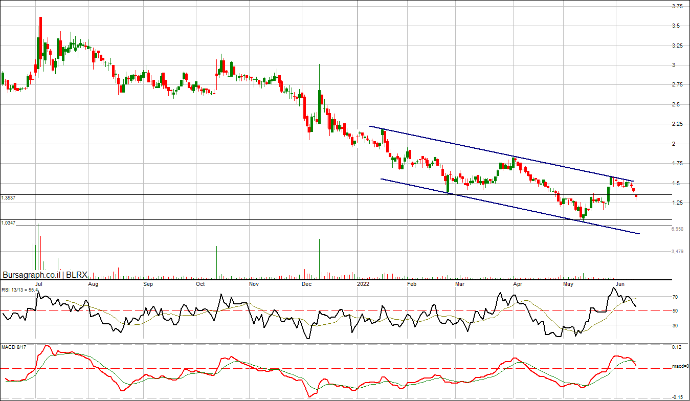The image size is (690, 401).
Task: Click the 6,958 volume axis label
Action: click(678, 230)
